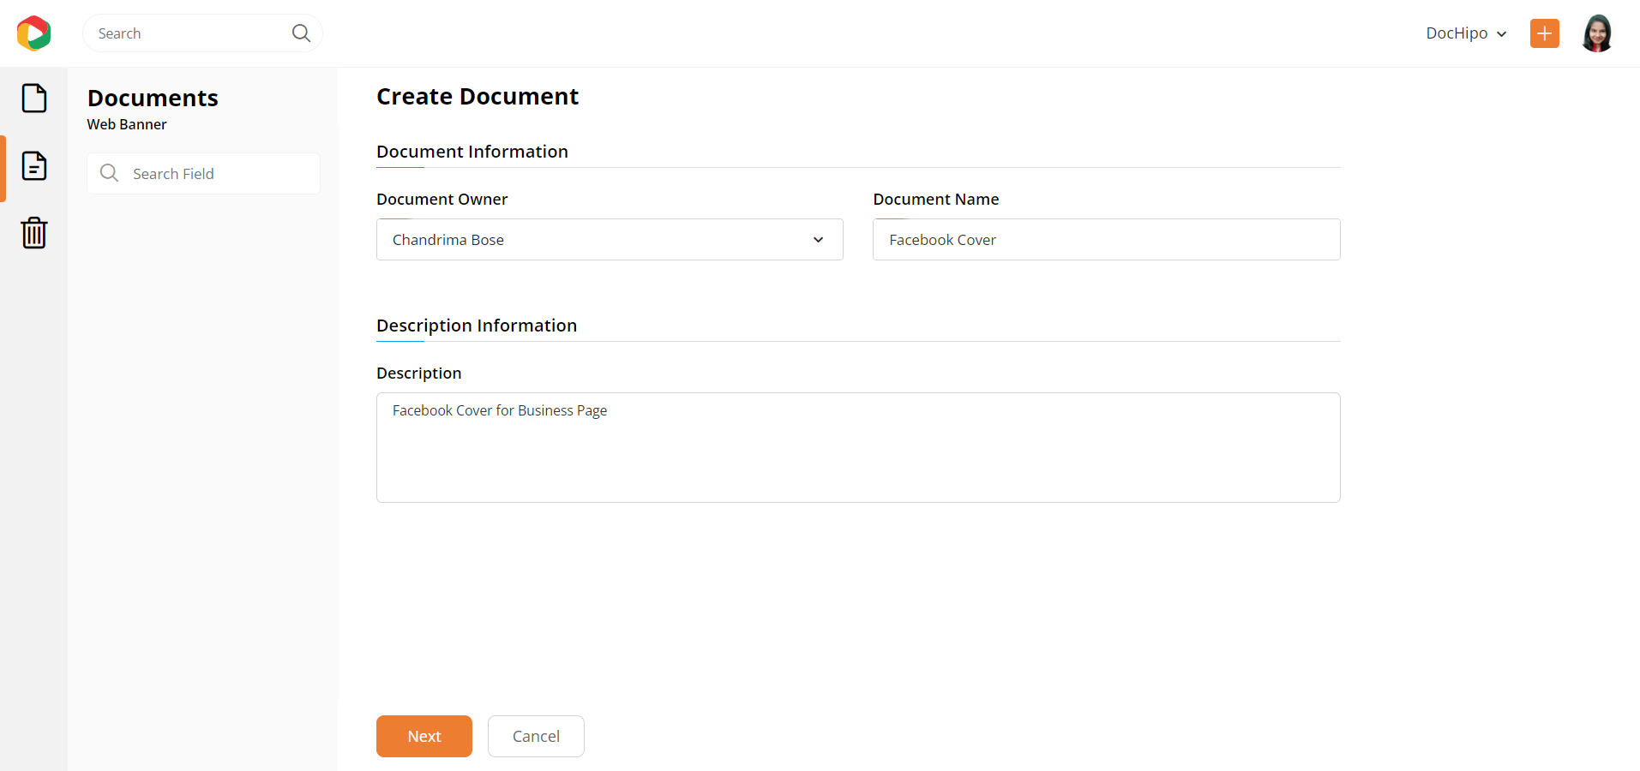Open the trash bin in sidebar
1640x771 pixels.
[34, 232]
